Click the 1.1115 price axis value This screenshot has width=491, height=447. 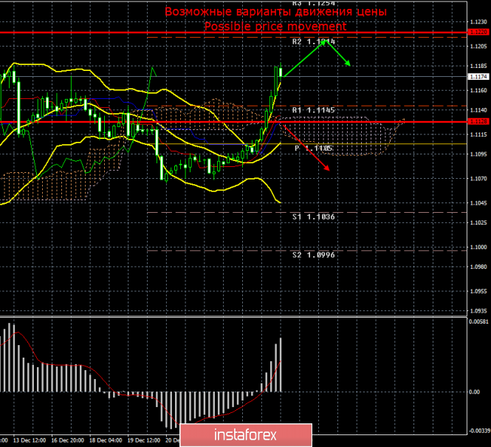point(478,134)
